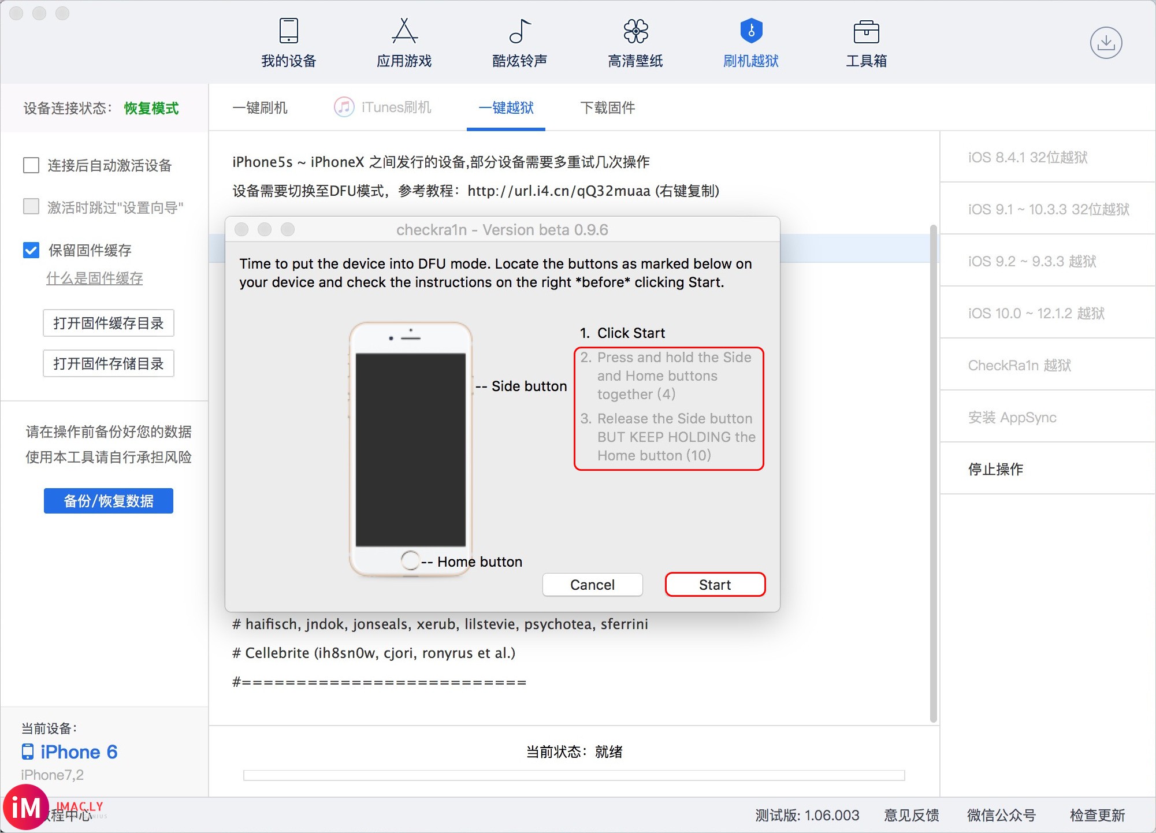Click the 恢复模式 connection status text
Screen dimensions: 1156x833
tap(151, 108)
